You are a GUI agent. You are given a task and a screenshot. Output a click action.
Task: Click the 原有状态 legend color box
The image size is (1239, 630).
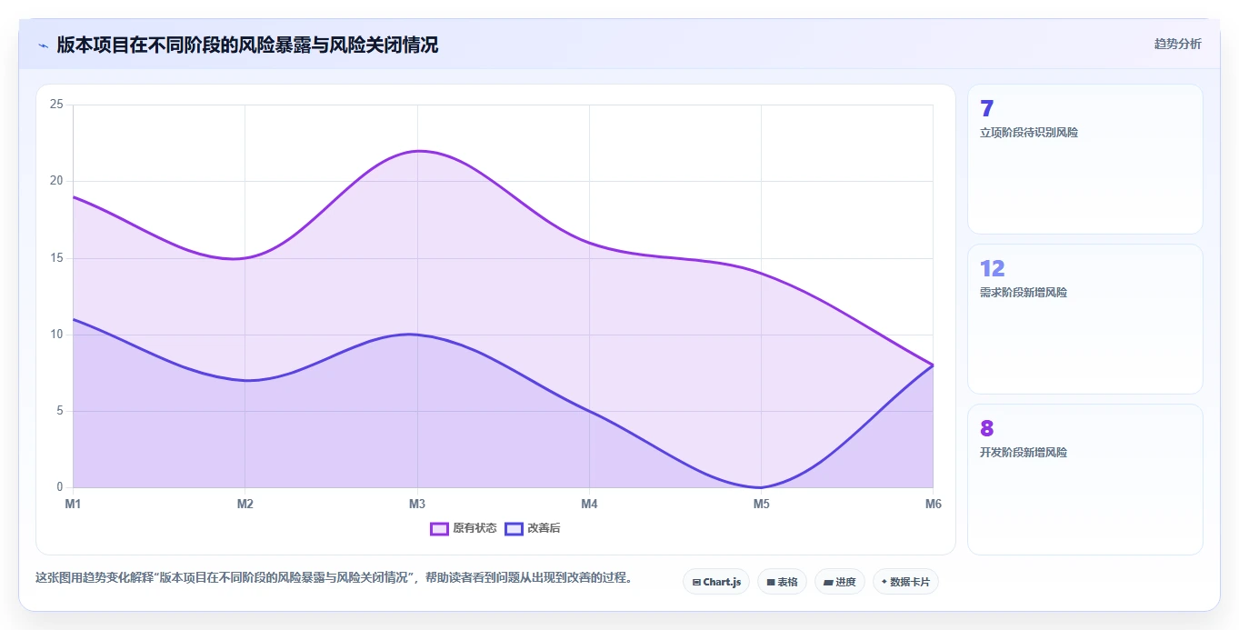[440, 528]
